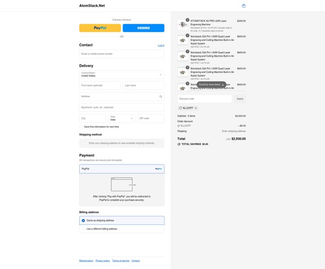The image size is (325, 269).
Task: Open the Refund policy link
Action: pos(86,261)
